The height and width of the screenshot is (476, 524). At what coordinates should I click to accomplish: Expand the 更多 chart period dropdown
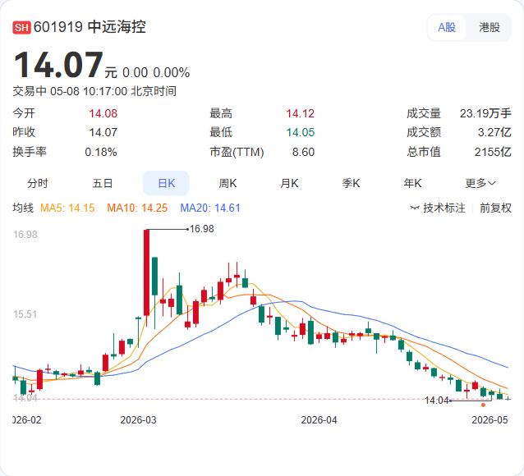pyautogui.click(x=480, y=183)
